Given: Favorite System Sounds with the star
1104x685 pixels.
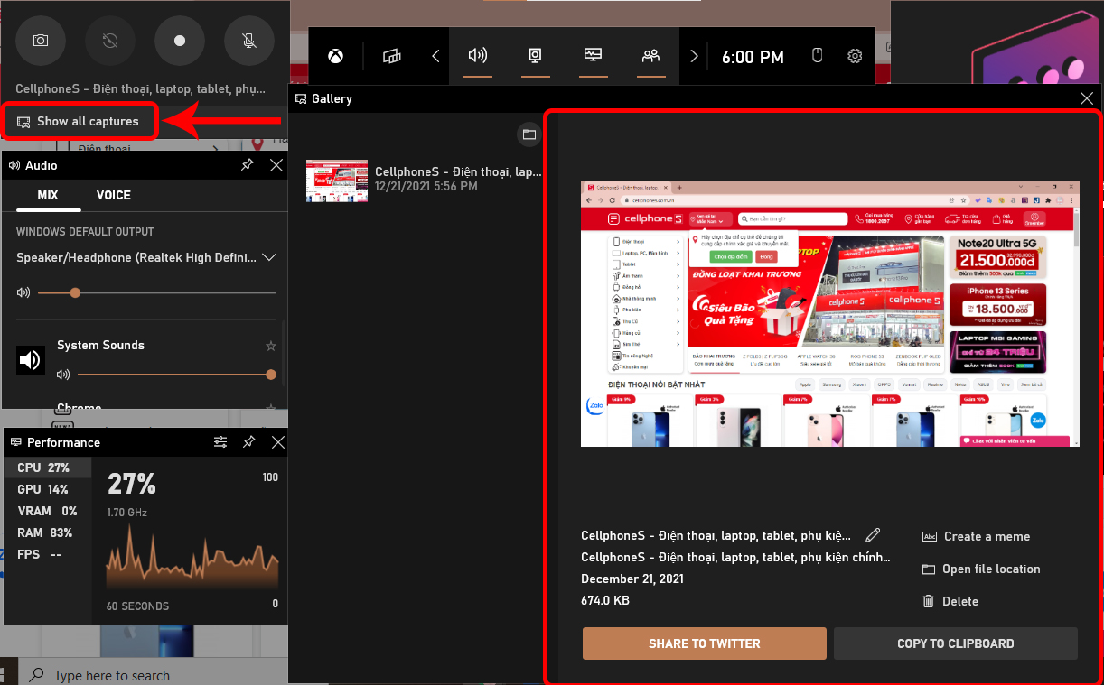Looking at the screenshot, I should pos(270,346).
